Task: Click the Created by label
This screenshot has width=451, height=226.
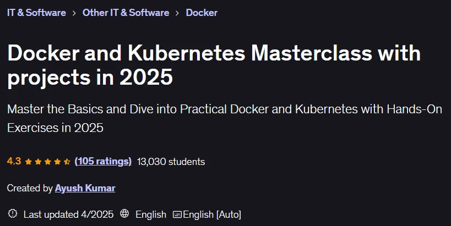Action: point(30,188)
